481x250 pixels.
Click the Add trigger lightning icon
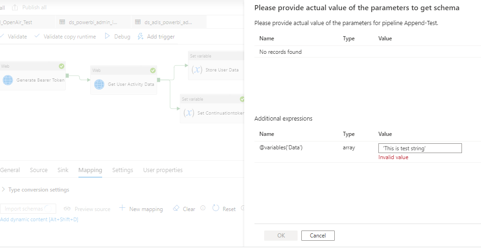[x=141, y=36]
